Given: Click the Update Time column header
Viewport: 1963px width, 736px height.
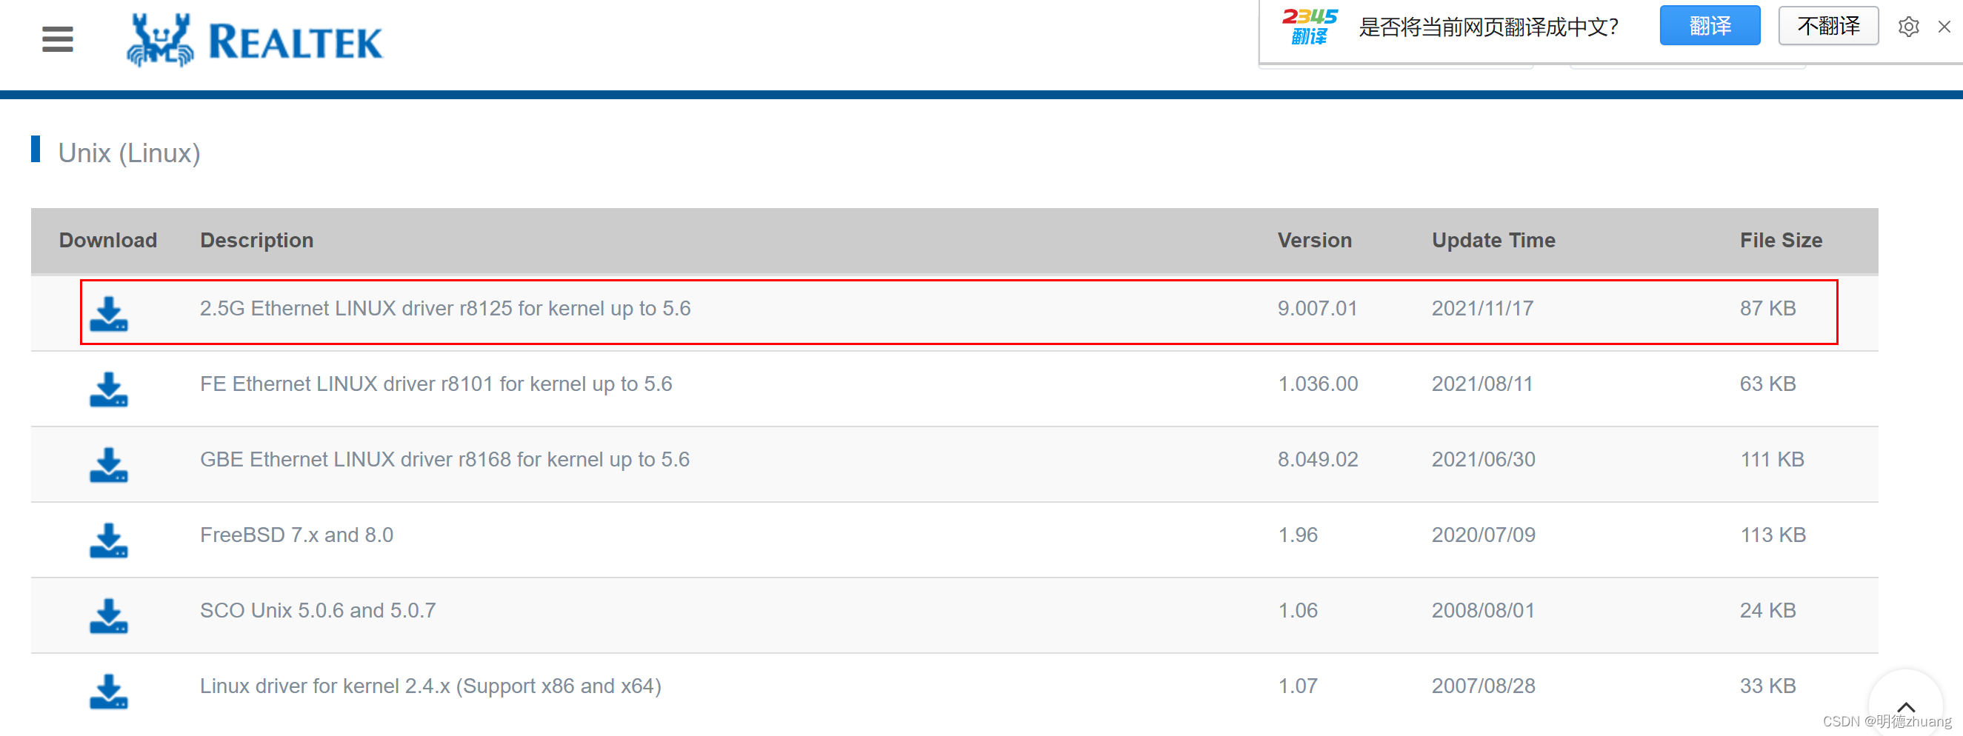Looking at the screenshot, I should (x=1493, y=240).
